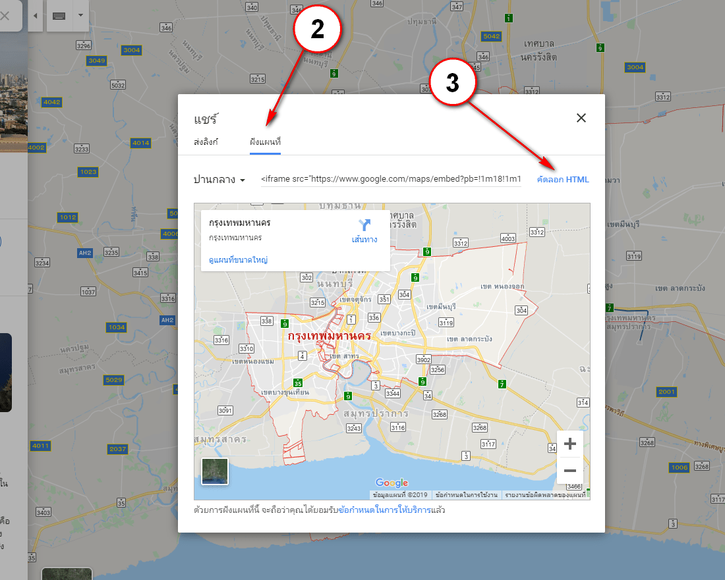This screenshot has height=580, width=725.
Task: Click road 1006 shield on background map
Action: click(680, 467)
